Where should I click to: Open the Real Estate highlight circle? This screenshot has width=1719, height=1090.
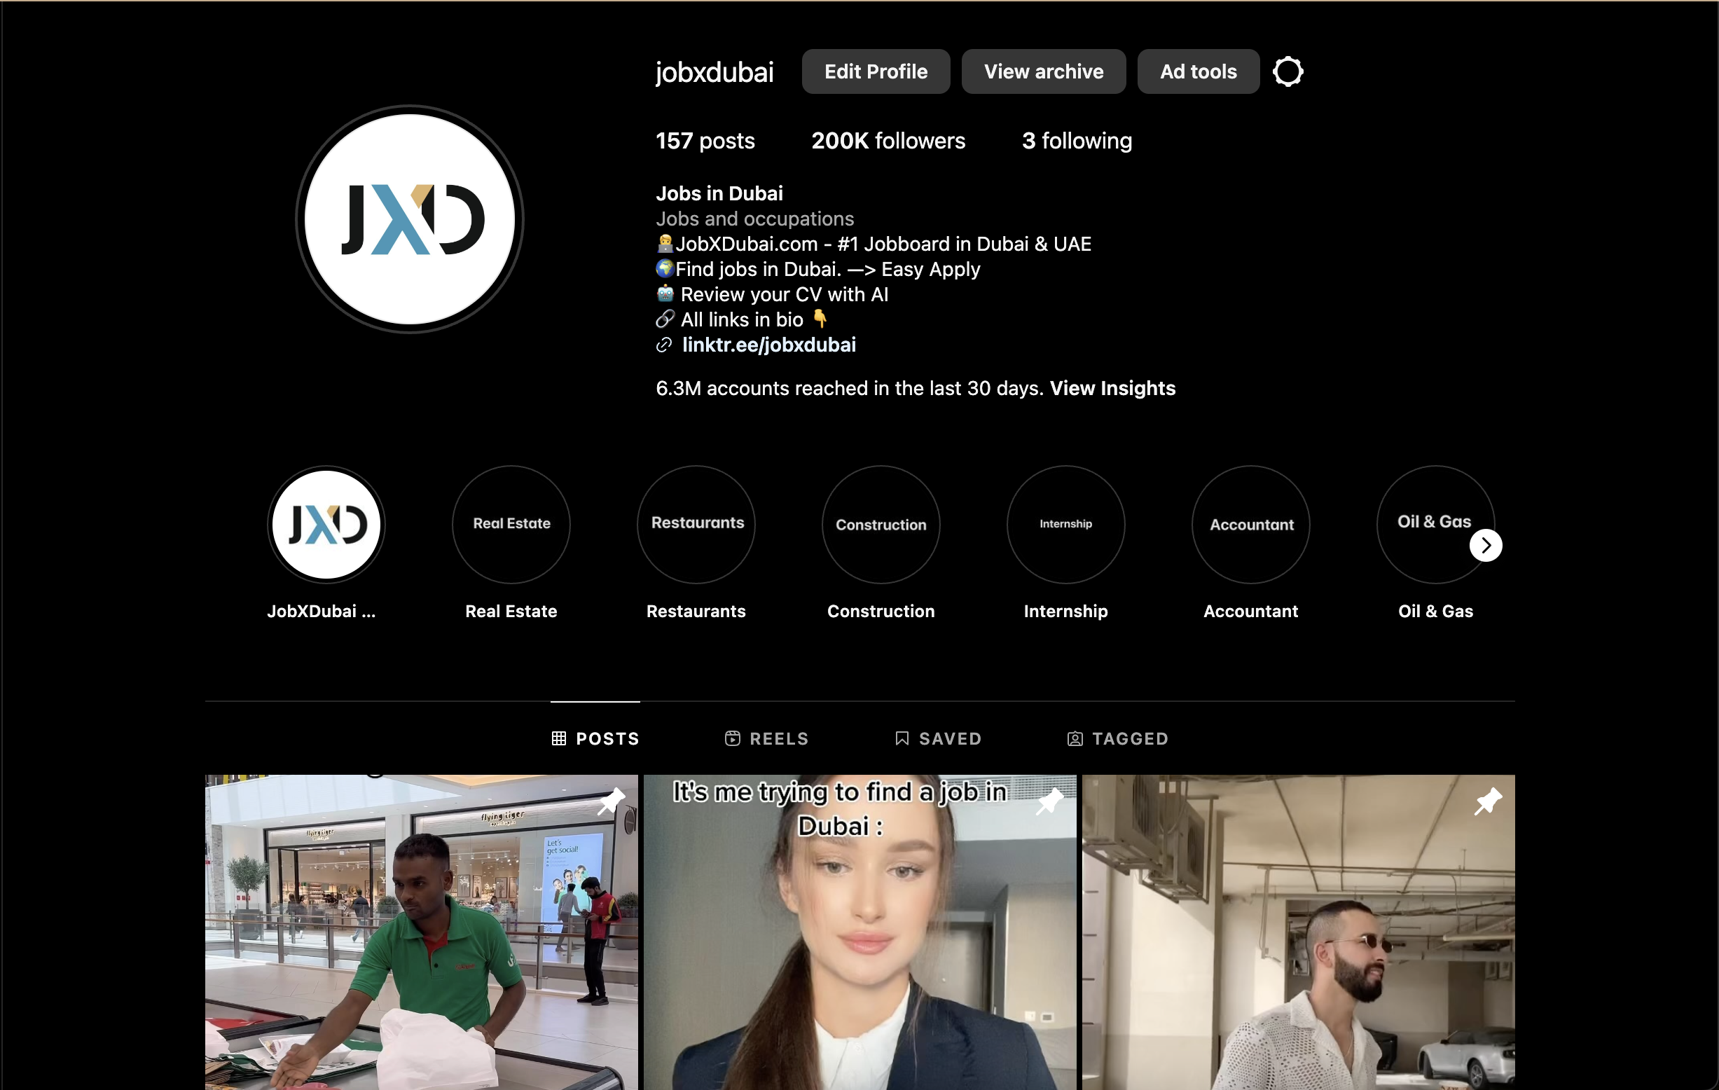pyautogui.click(x=511, y=525)
